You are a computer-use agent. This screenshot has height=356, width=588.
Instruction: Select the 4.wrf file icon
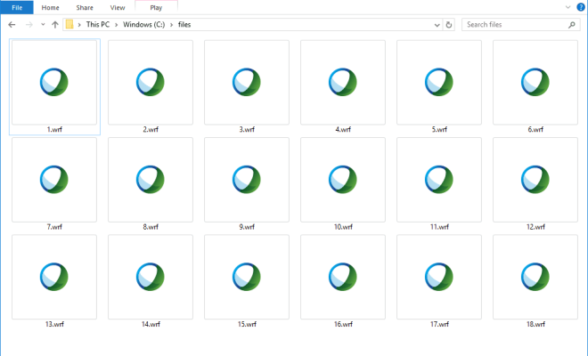tap(343, 83)
